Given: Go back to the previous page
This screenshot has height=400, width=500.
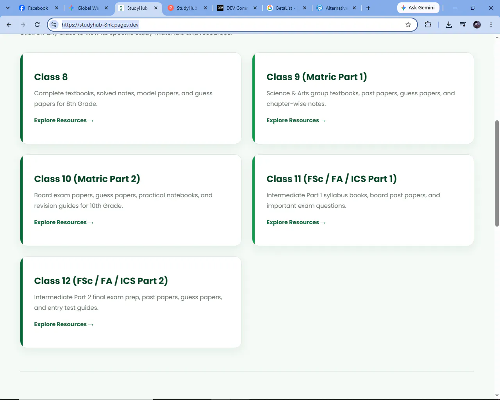Looking at the screenshot, I should click(9, 25).
